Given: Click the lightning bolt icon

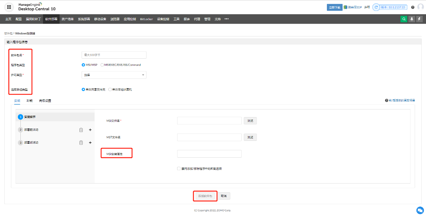Looking at the screenshot, I should coord(419,19).
